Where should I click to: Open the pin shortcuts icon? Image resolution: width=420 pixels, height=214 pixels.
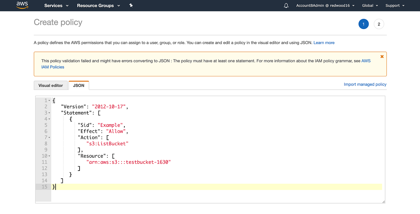(x=131, y=5)
